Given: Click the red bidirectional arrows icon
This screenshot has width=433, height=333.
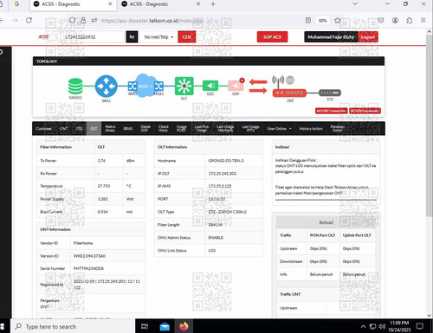Looking at the screenshot, I should [x=258, y=86].
